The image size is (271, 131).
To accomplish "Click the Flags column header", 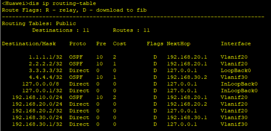I will tap(155, 44).
